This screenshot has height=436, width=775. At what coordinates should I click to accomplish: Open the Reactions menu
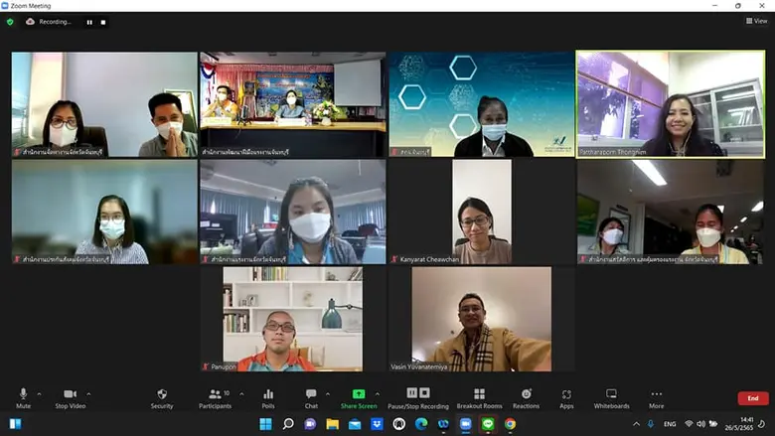coord(526,396)
